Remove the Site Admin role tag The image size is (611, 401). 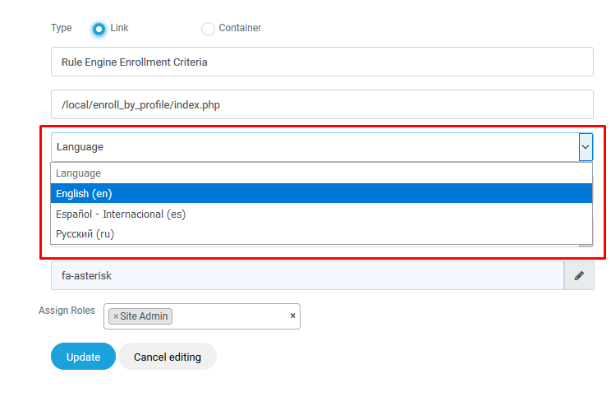click(116, 316)
